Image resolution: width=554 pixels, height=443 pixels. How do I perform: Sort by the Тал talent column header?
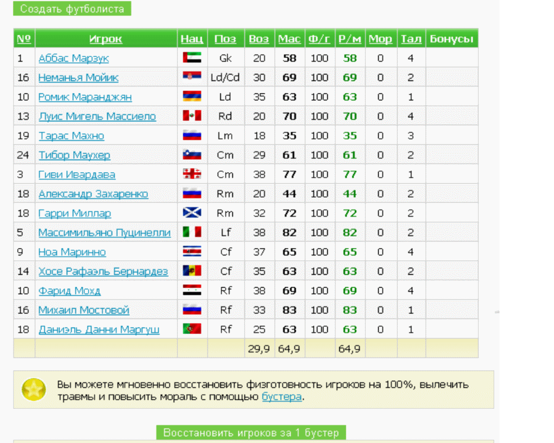411,39
